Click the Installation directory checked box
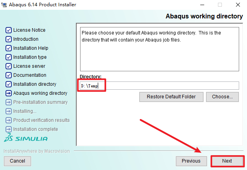The height and width of the screenshot is (170, 247). 9,84
